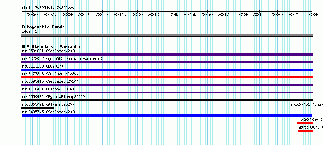Click the nsv6595416 (Sedlazeck2020) label
The image size is (323, 145).
[50, 81]
